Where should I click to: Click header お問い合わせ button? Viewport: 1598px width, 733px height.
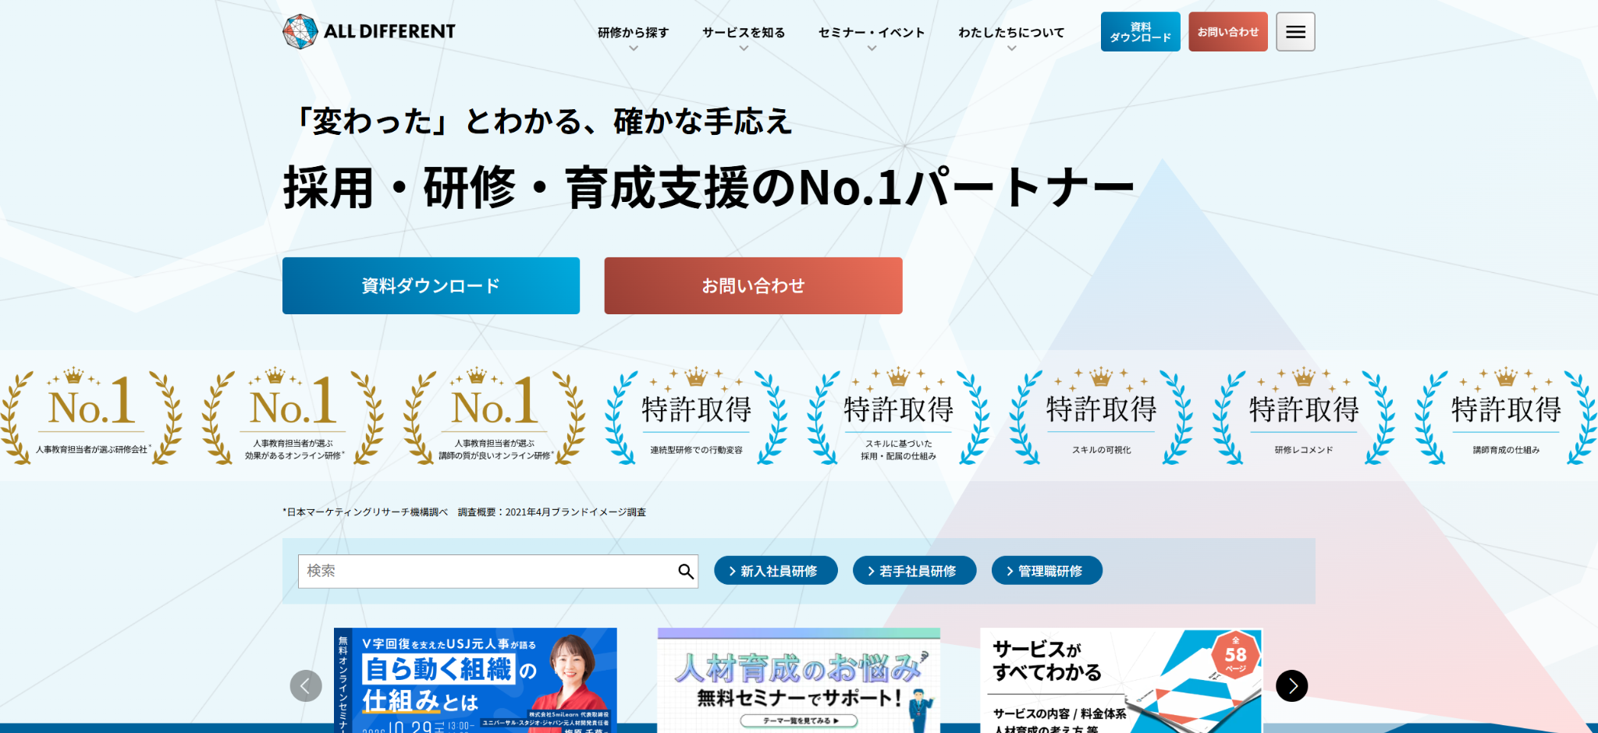click(1228, 32)
